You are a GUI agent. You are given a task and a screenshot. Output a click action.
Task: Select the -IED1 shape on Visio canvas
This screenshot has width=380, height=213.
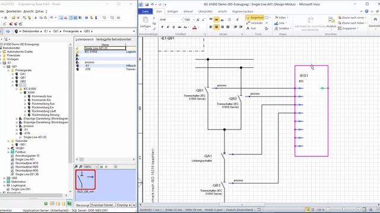[x=311, y=111]
